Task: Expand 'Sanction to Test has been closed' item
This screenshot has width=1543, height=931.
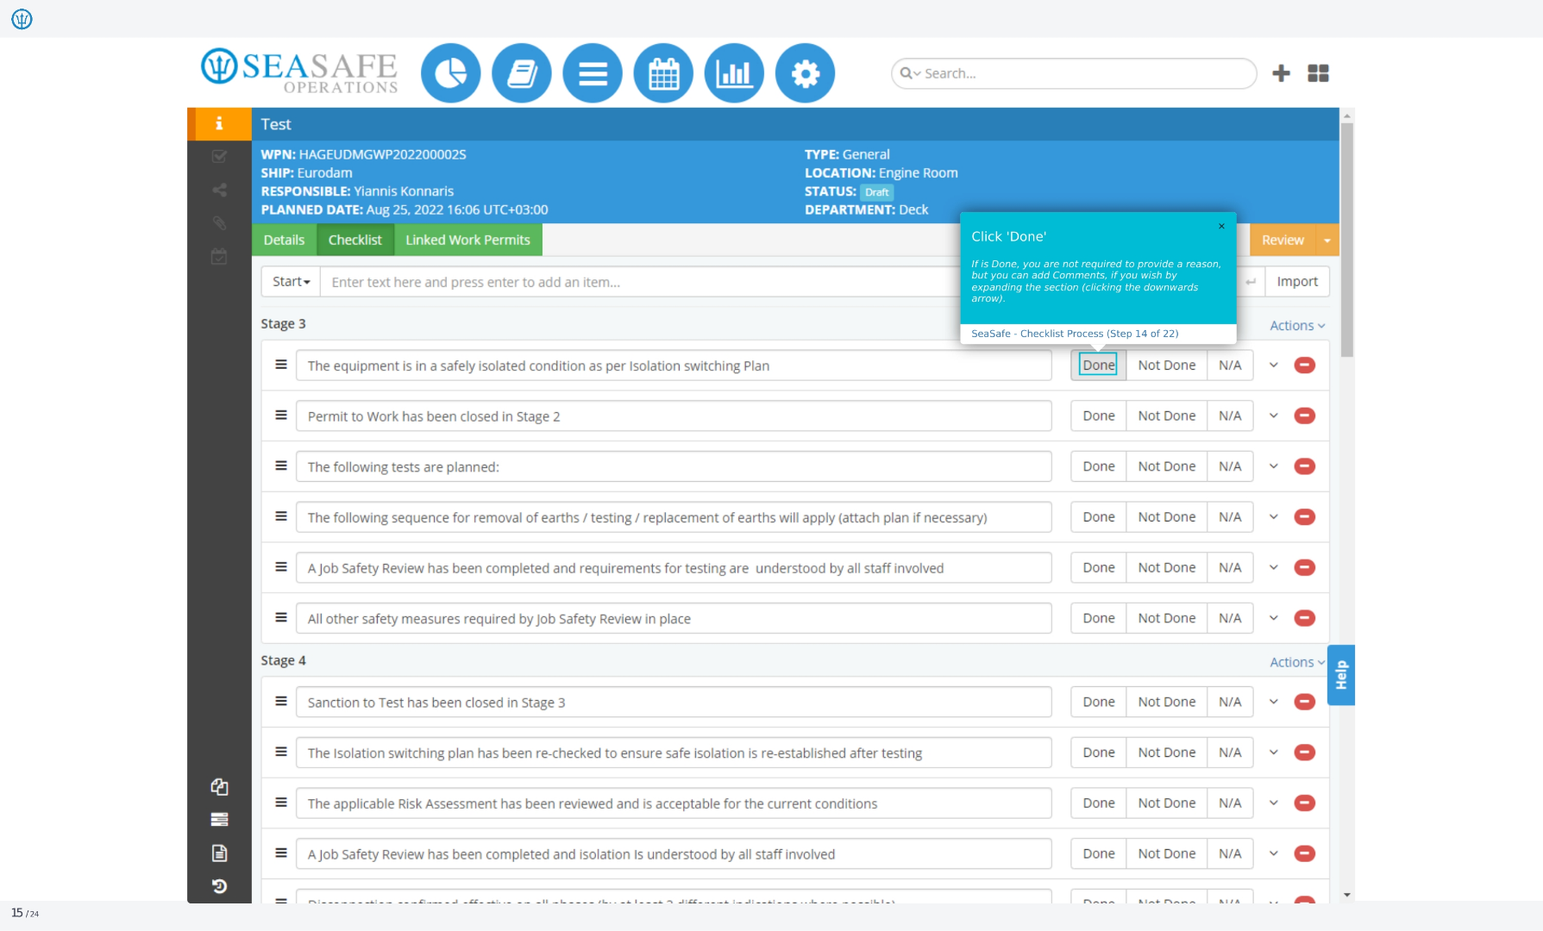Action: 1273,702
